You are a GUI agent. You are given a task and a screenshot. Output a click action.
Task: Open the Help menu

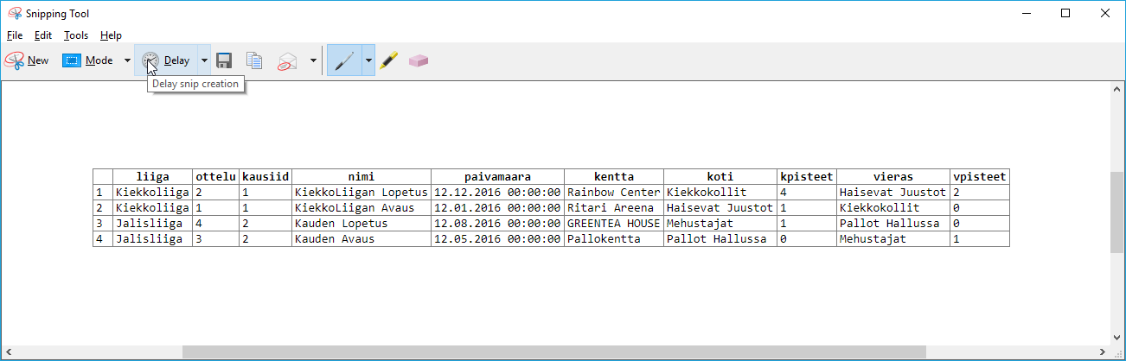(111, 35)
